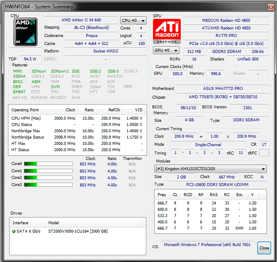Select the ST2000VX000-1CU164 drive entry

click(x=78, y=231)
